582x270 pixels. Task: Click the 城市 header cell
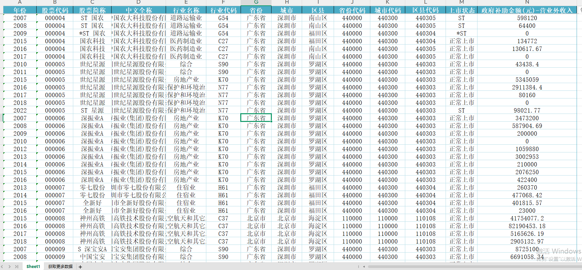tap(287, 10)
